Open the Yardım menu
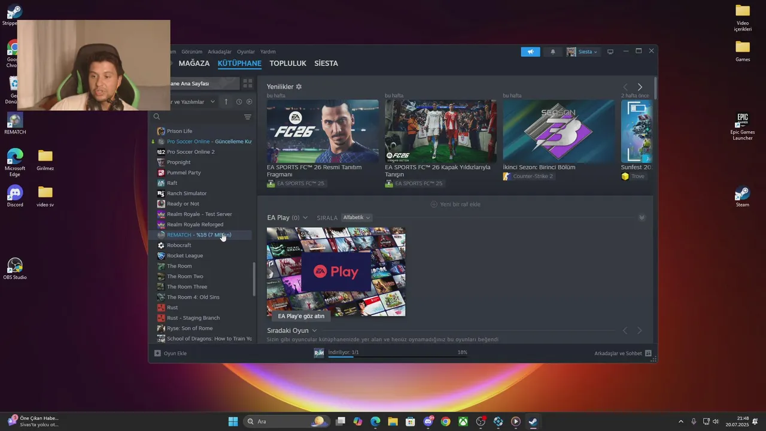Screen dimensions: 766x431 tap(268, 51)
